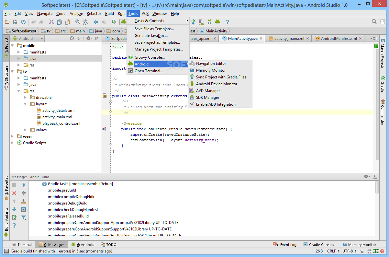The width and height of the screenshot is (389, 257).
Task: Click the CRLF line separator selector
Action: (333, 251)
